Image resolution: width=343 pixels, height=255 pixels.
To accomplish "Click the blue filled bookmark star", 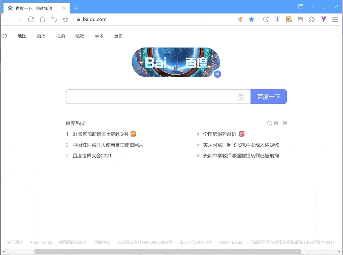I will 252,20.
